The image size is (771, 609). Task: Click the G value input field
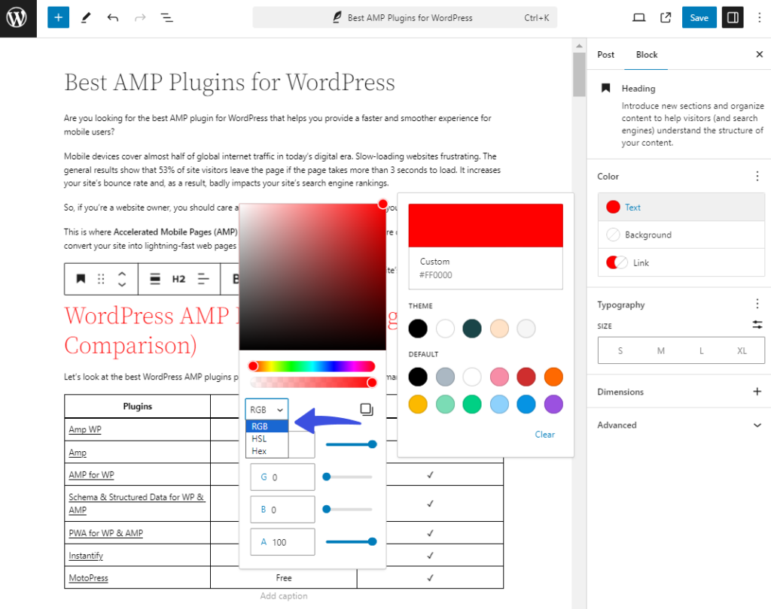[283, 477]
